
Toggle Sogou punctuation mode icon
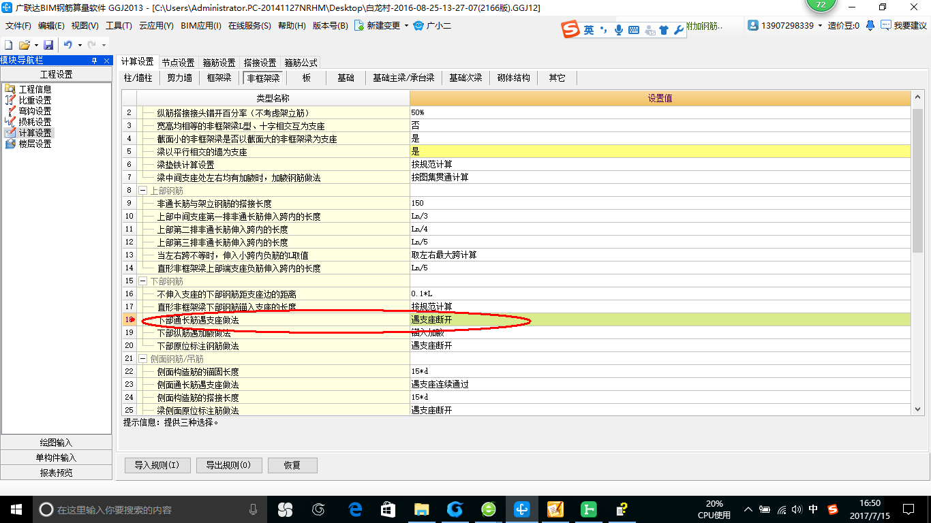click(x=603, y=30)
